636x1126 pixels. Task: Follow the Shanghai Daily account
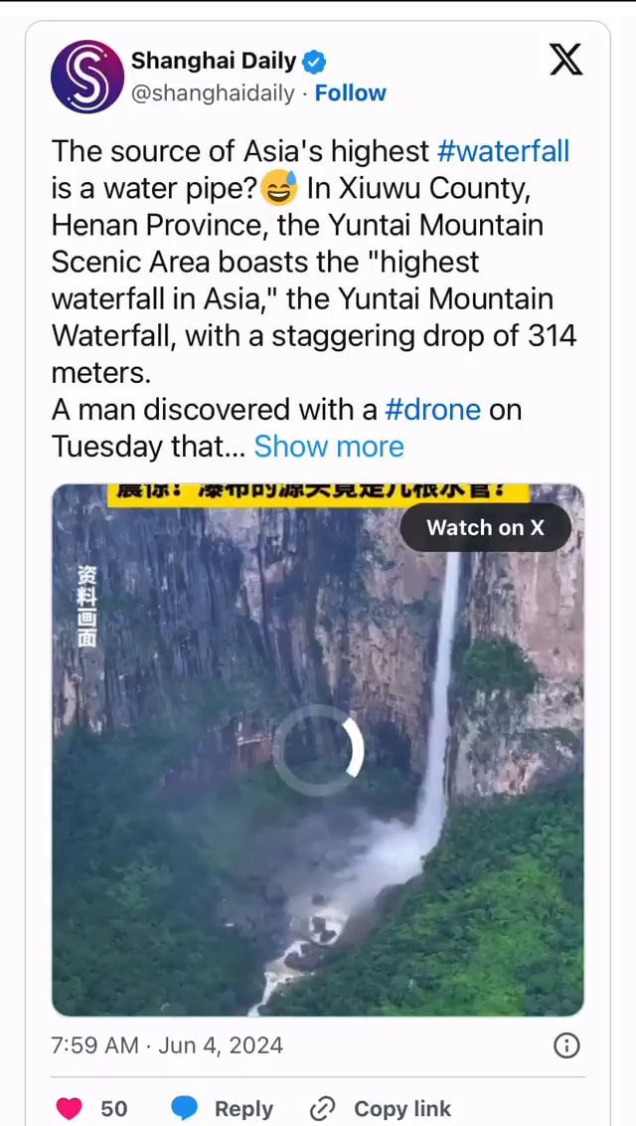click(x=351, y=94)
